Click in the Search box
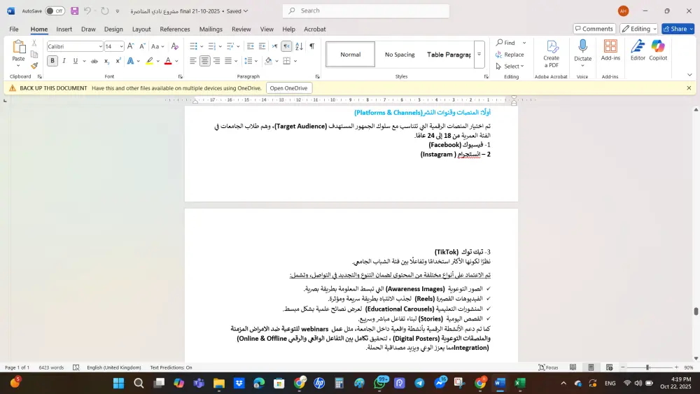The height and width of the screenshot is (394, 700). point(365,10)
